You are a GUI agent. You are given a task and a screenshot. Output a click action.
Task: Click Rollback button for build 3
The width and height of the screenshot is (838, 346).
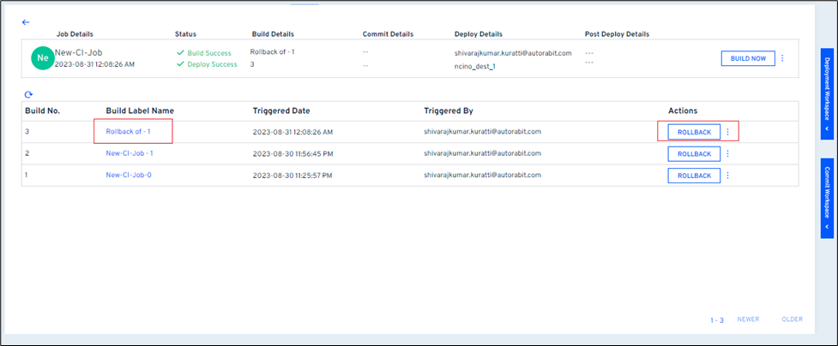(x=694, y=132)
